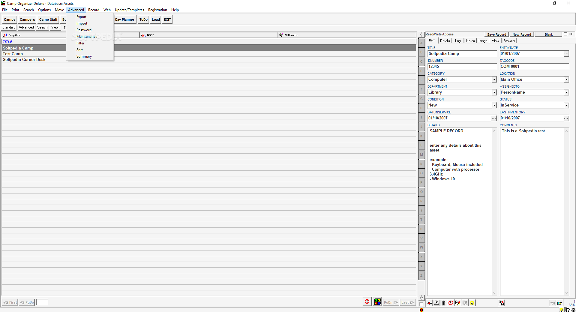Select Import from the Advanced menu

click(x=90, y=23)
